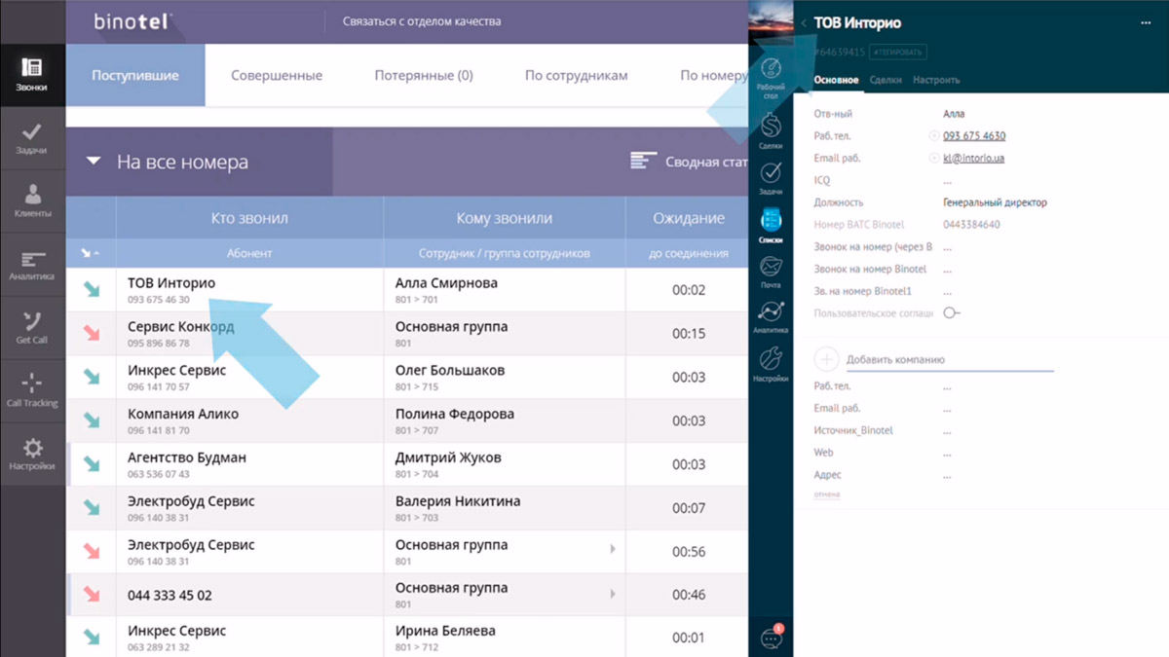Click Номер ВАТС Binotel value 0443384640

971,225
